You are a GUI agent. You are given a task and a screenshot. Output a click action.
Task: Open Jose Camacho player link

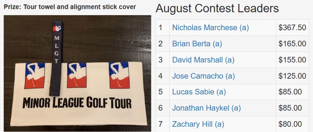(203, 76)
